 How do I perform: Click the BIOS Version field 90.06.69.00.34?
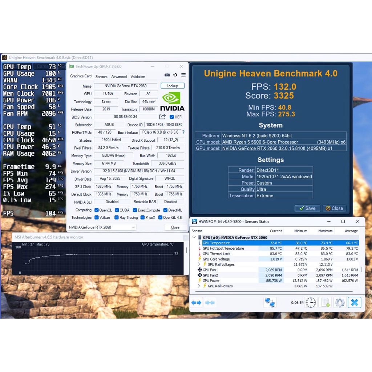point(126,117)
